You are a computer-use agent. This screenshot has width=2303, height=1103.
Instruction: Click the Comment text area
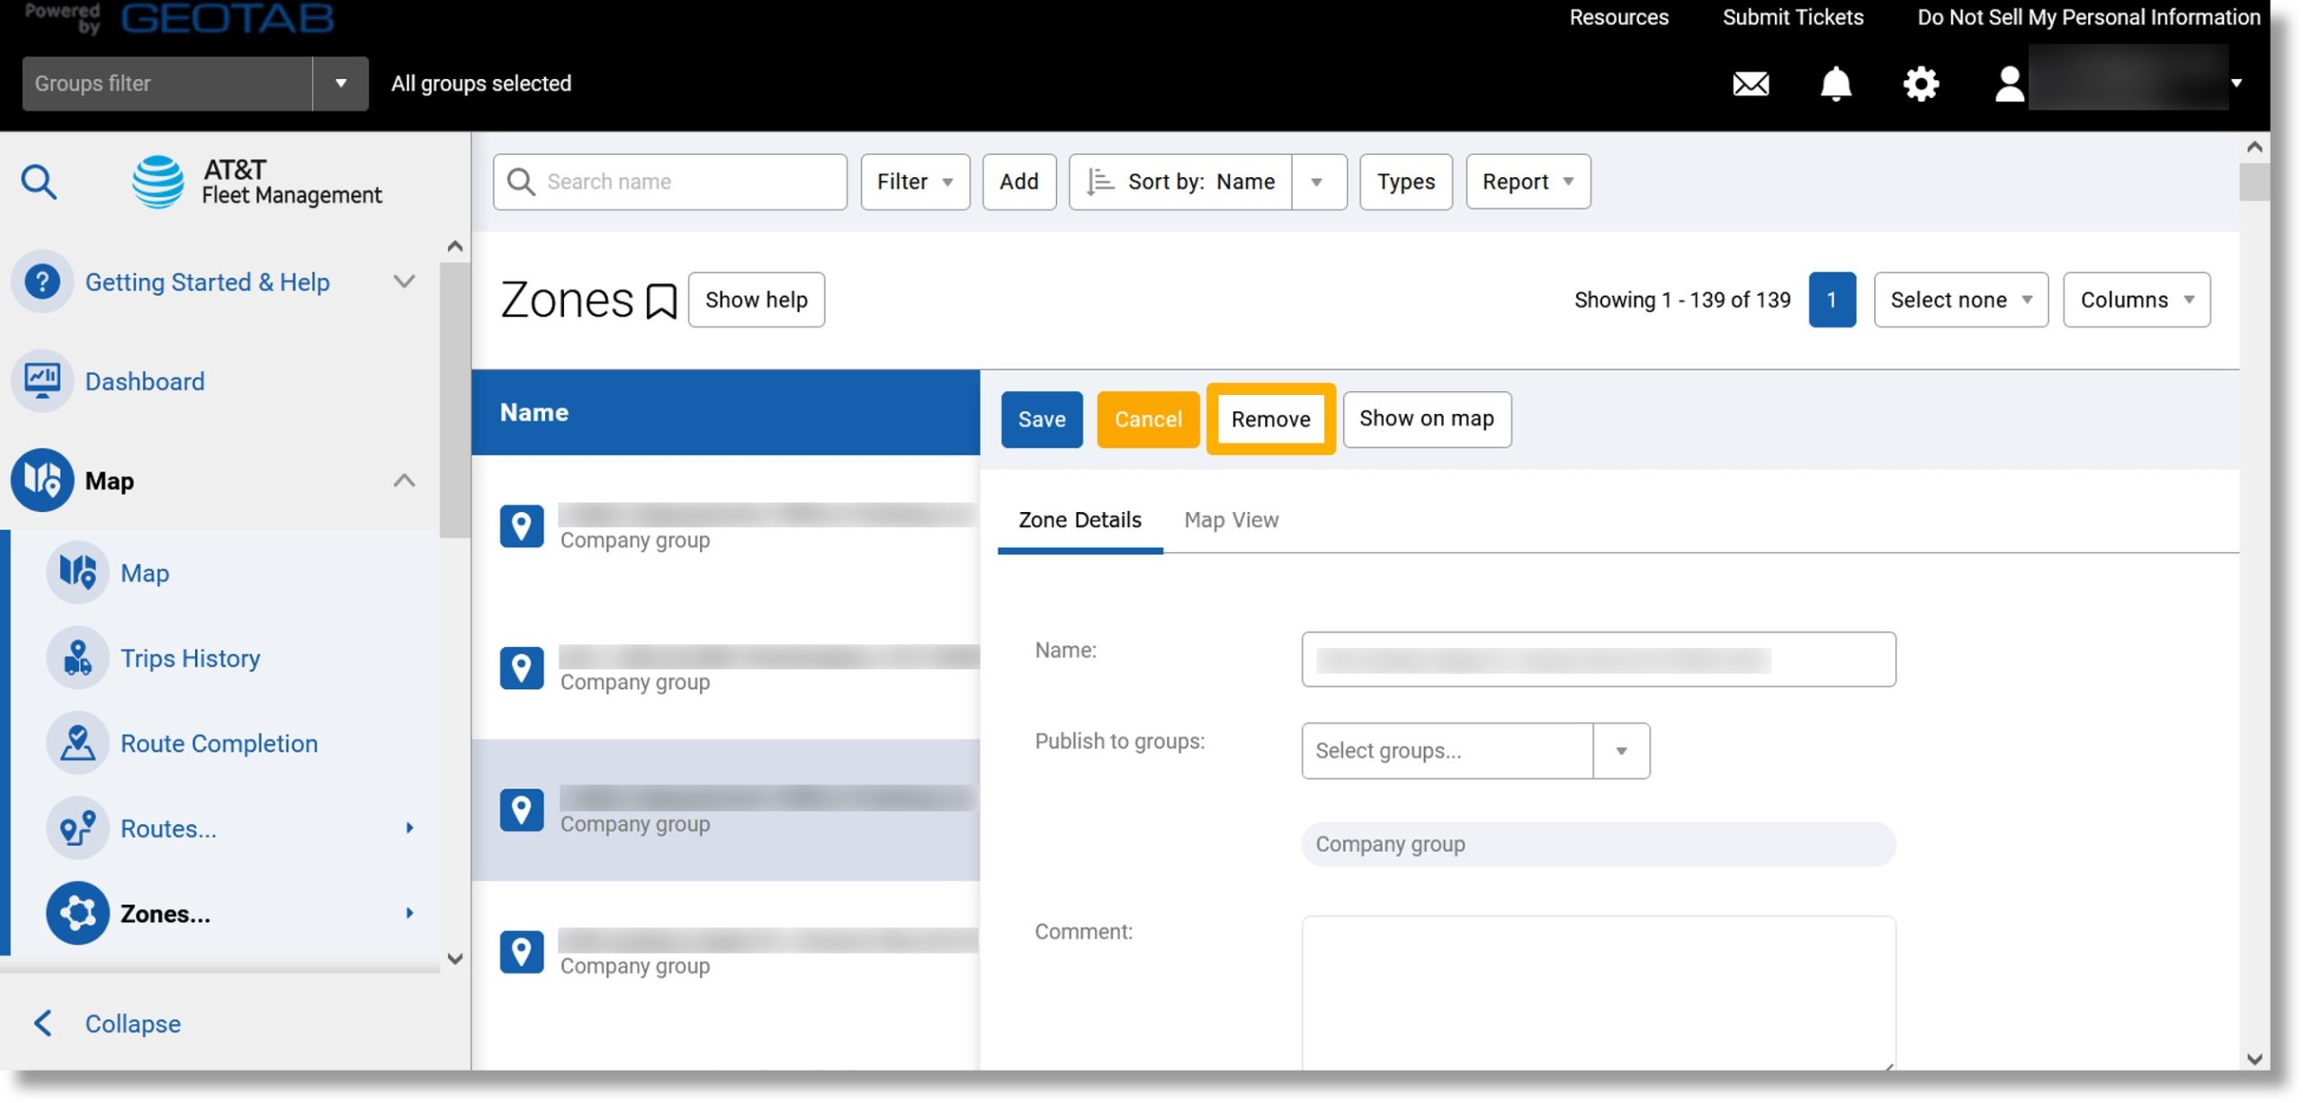pyautogui.click(x=1599, y=993)
